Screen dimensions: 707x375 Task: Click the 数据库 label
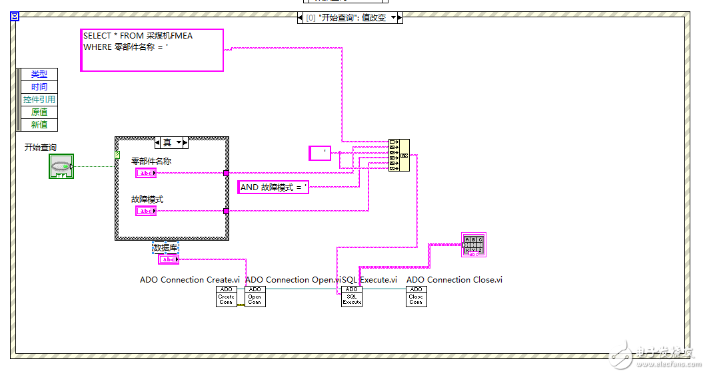165,248
